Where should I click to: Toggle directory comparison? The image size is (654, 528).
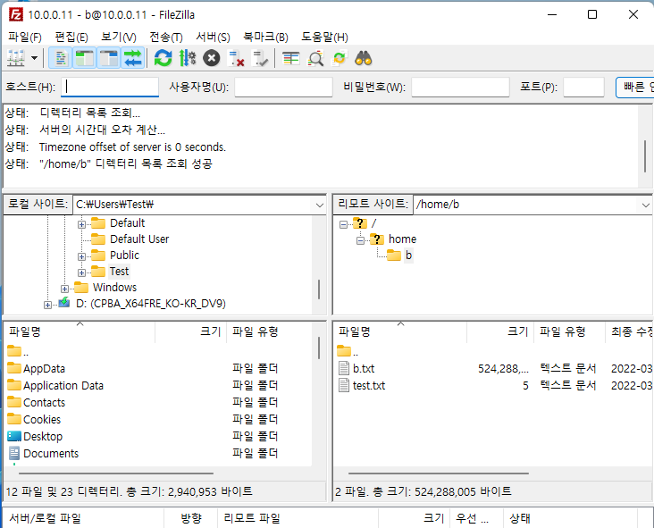(315, 58)
